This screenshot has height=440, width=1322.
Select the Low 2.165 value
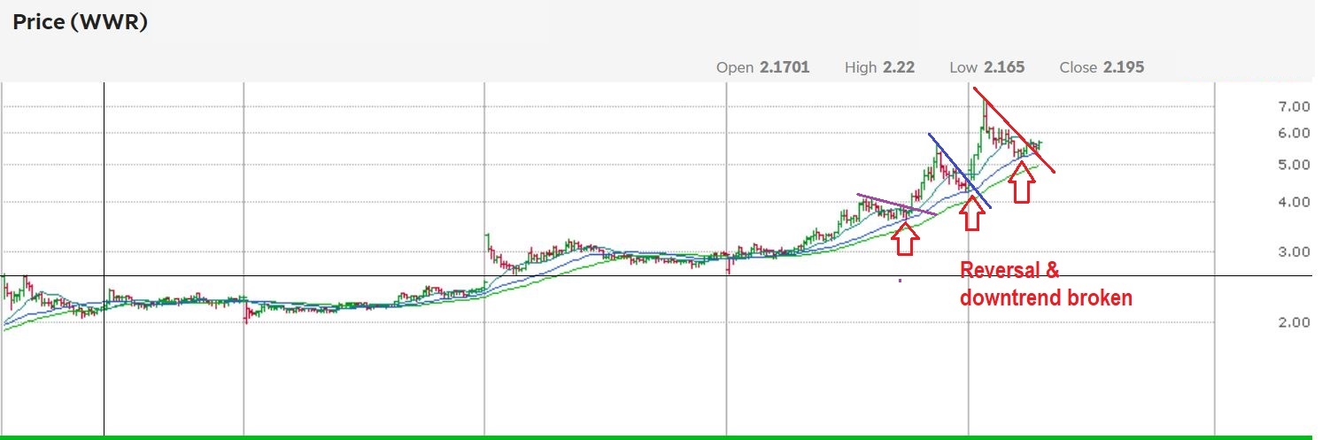pos(987,67)
